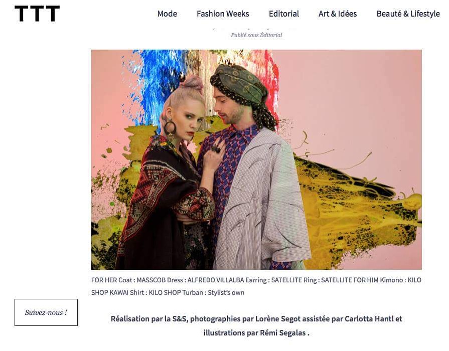The image size is (449, 351).
Task: Click the S&S text in credits
Action: tap(180, 318)
